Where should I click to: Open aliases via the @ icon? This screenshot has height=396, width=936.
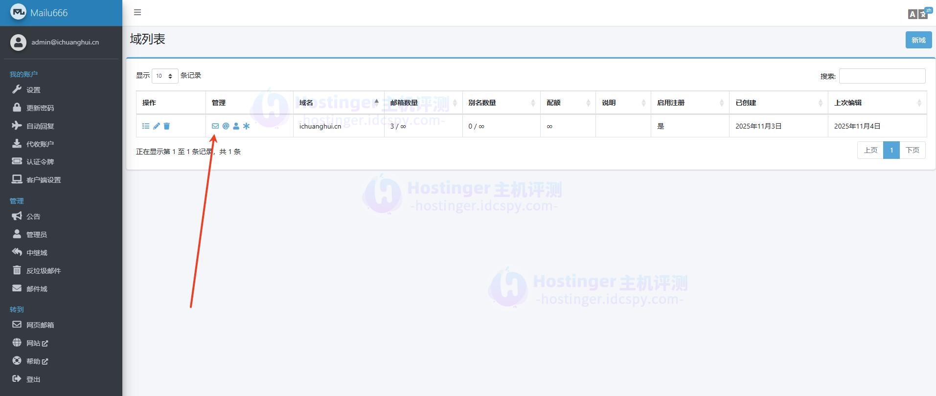pos(226,126)
